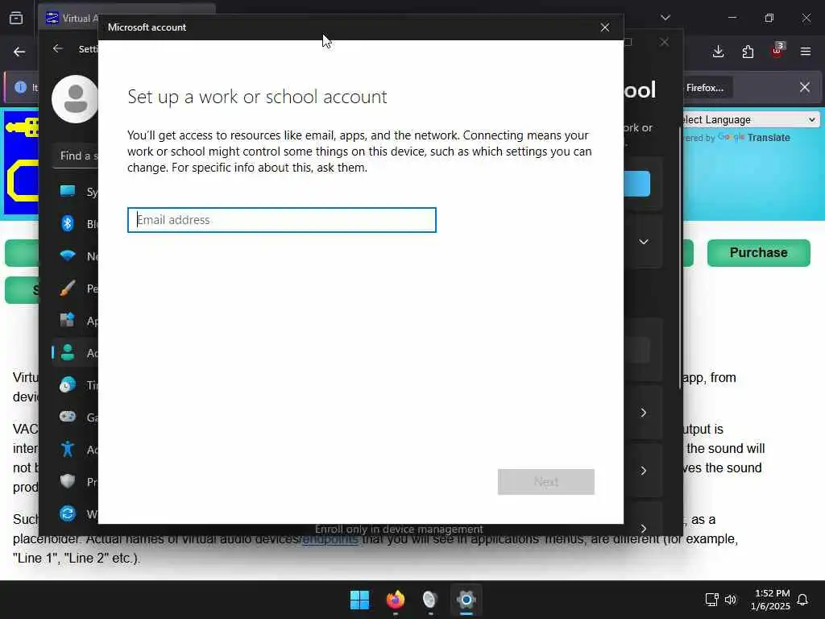
Task: Open the clock showing 1:52 PM
Action: (x=771, y=600)
